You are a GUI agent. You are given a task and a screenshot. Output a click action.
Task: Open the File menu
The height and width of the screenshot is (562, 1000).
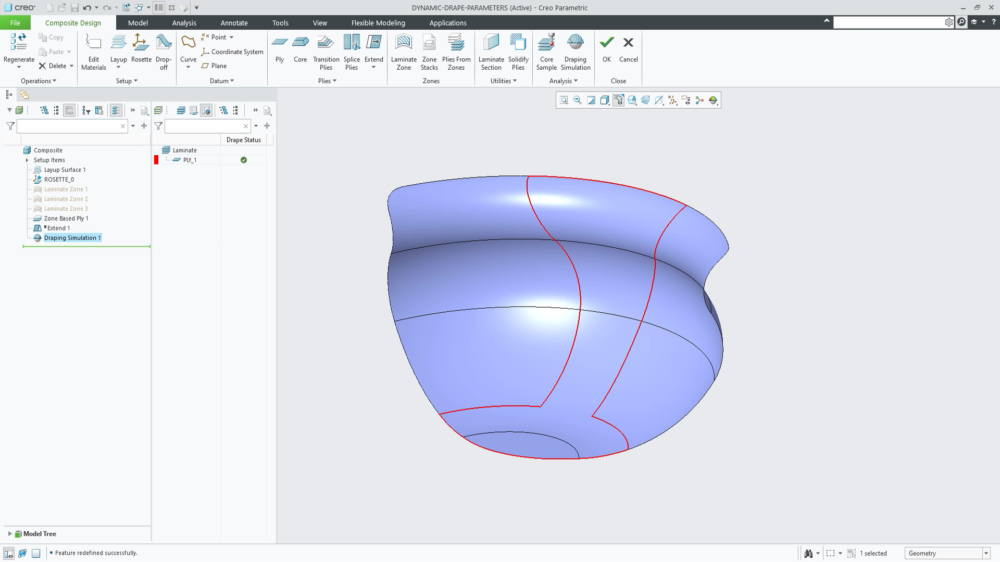15,23
